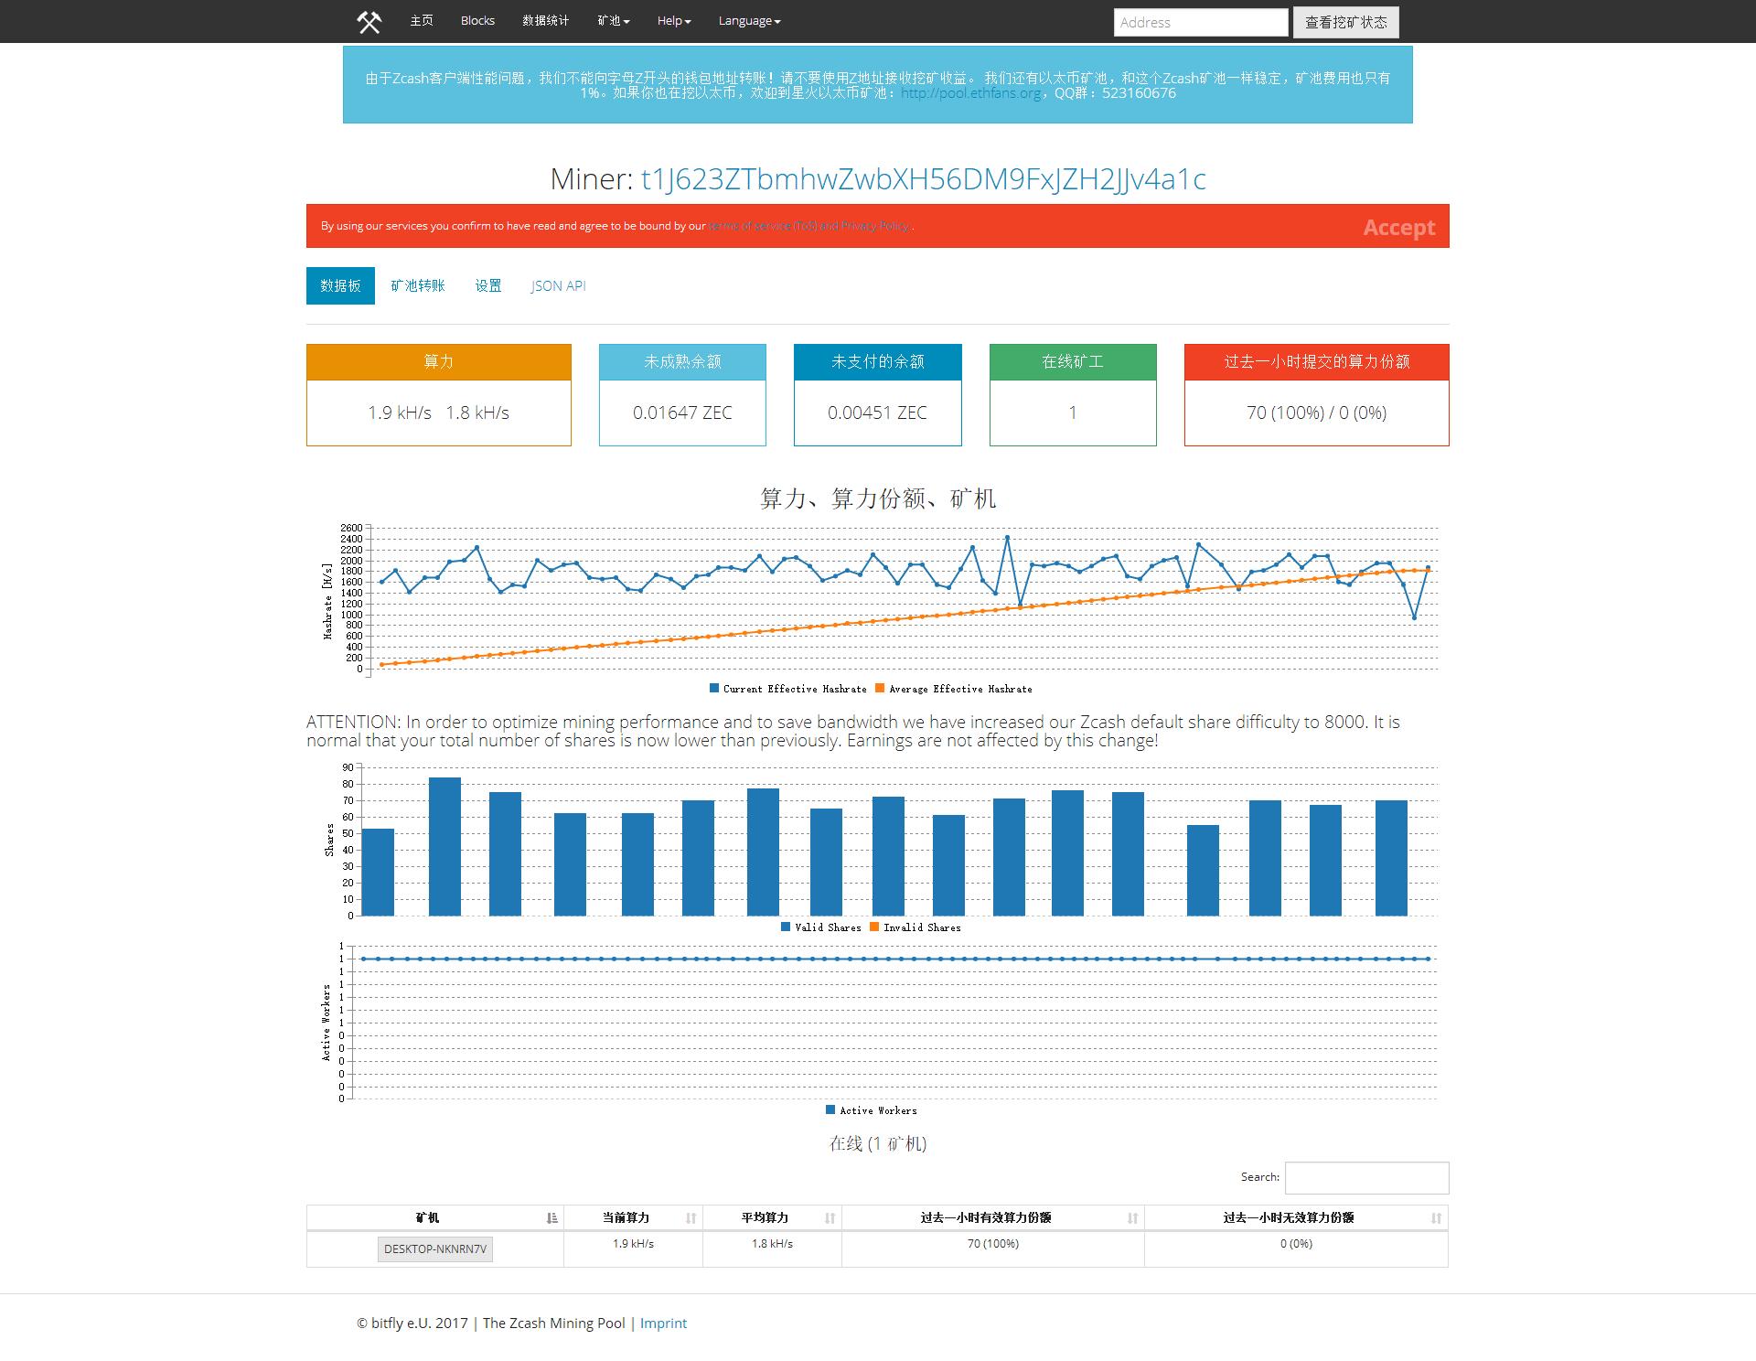Toggle Valid Shares legend swatch
The height and width of the screenshot is (1361, 1756).
[x=786, y=927]
